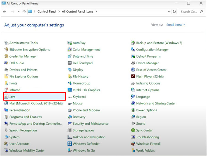Click the Flash Player (32-bit) icon
The image size is (207, 156).
tap(133, 76)
